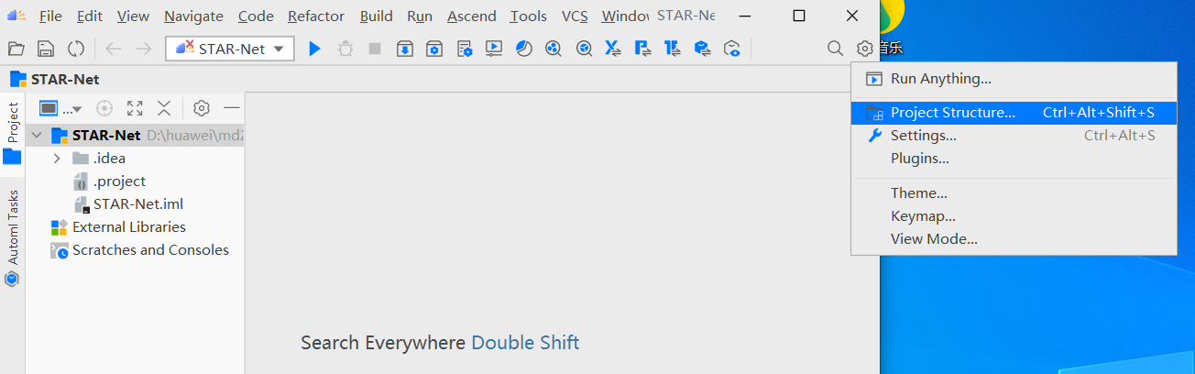Click the Synchronize refresh icon
1195x374 pixels.
(x=76, y=49)
